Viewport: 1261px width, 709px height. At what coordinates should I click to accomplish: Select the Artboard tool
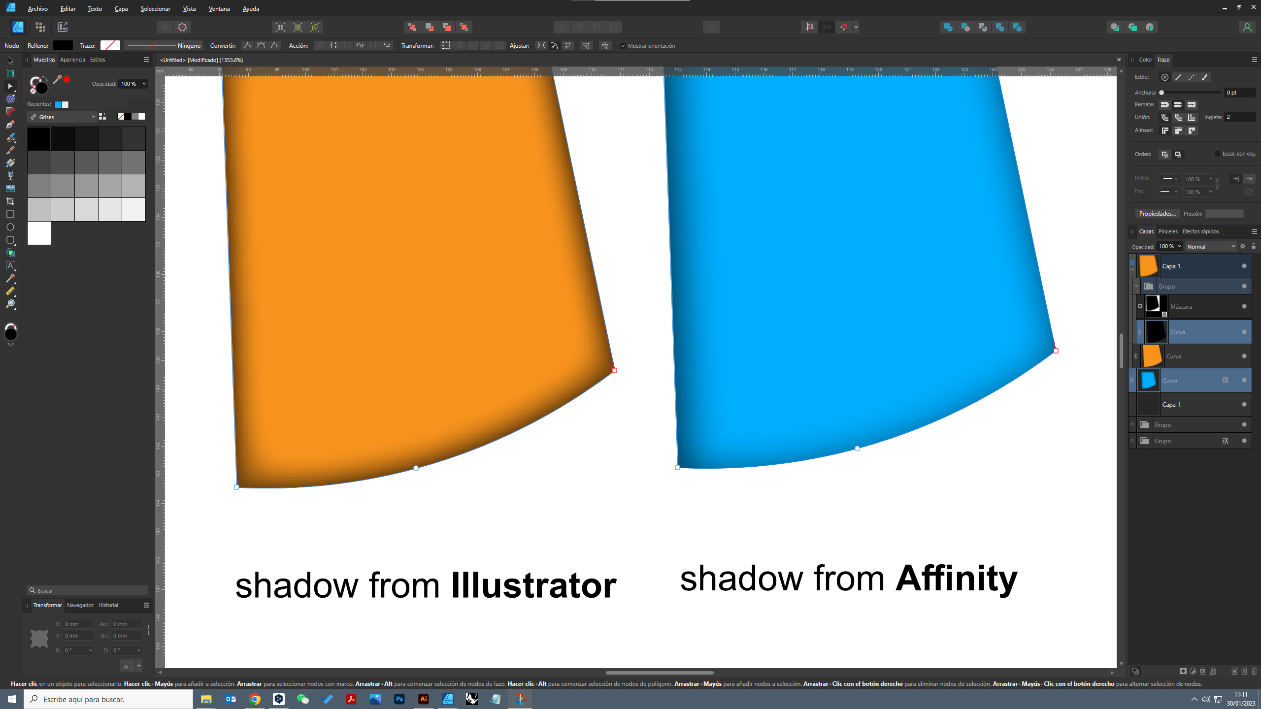point(10,73)
